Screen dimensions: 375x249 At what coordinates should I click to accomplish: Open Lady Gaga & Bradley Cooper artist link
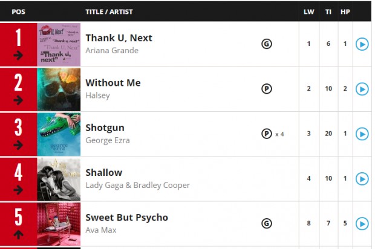[x=137, y=185]
